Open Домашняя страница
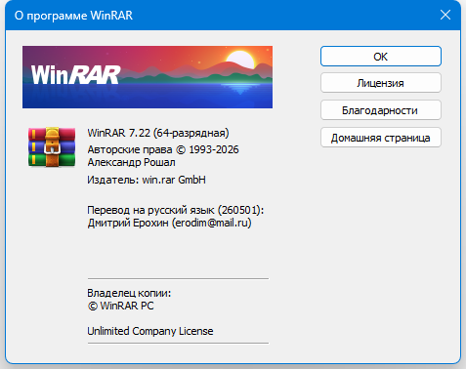Image resolution: width=466 pixels, height=369 pixels. (381, 138)
